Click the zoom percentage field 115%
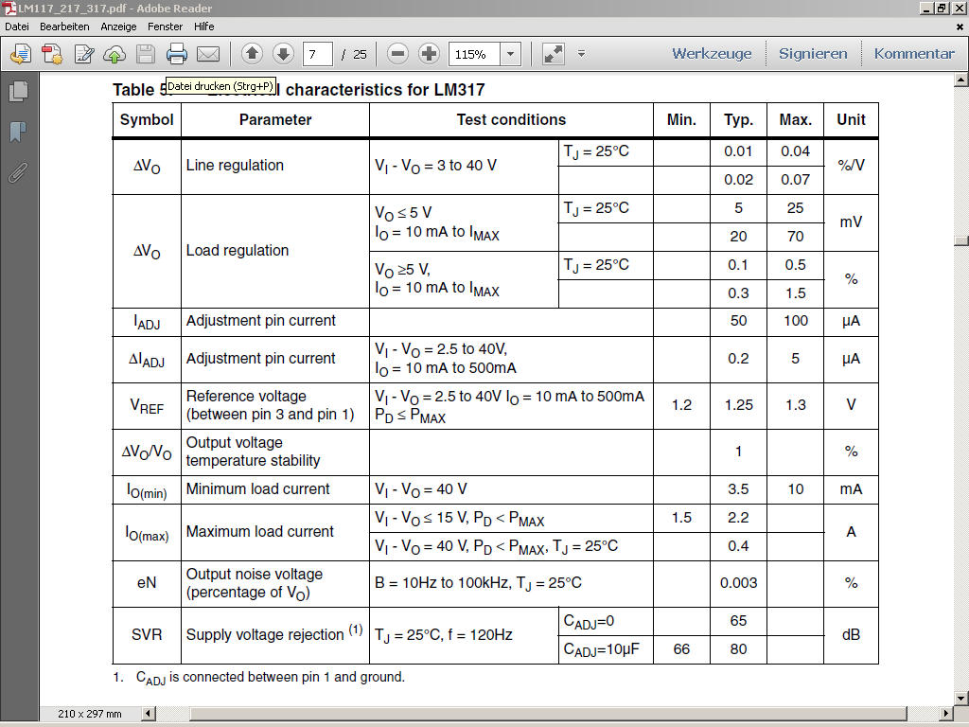 click(x=474, y=54)
